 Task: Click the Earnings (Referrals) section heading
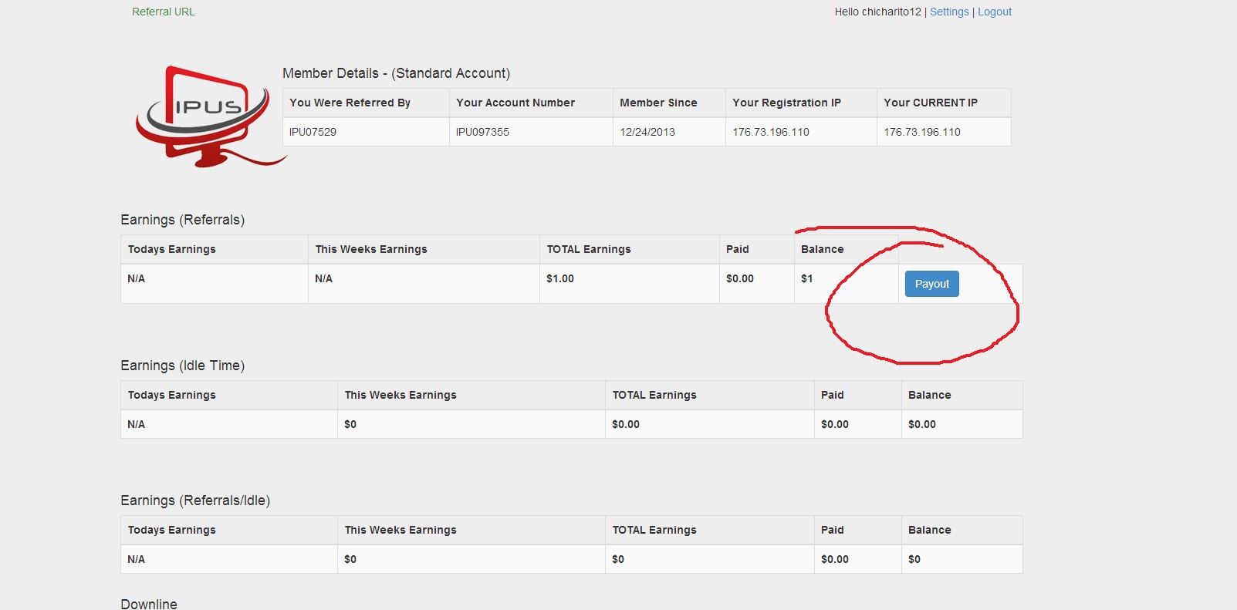182,220
